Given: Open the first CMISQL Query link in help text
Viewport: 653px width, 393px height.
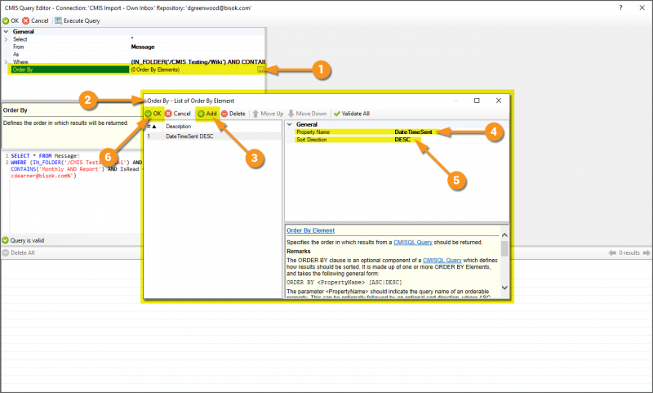Looking at the screenshot, I should 413,242.
